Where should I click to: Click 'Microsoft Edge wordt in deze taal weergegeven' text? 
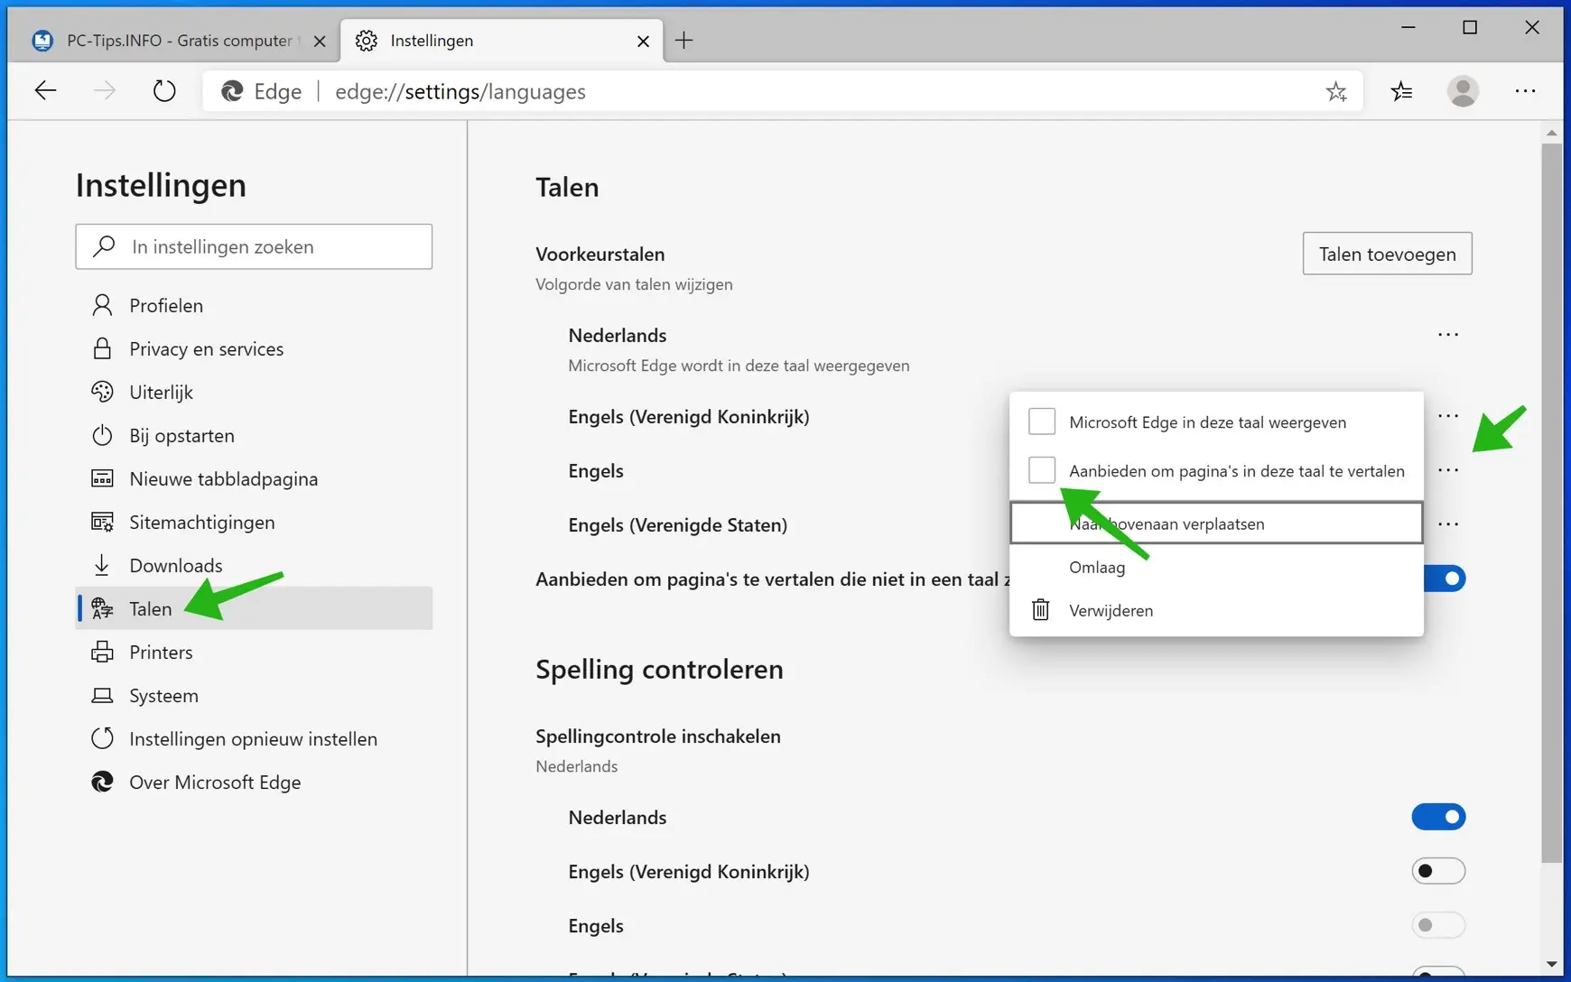coord(739,366)
